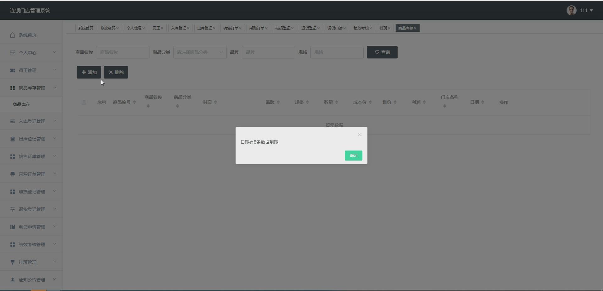Switch to the 系统首页 tab
Image resolution: width=603 pixels, height=291 pixels.
(85, 28)
